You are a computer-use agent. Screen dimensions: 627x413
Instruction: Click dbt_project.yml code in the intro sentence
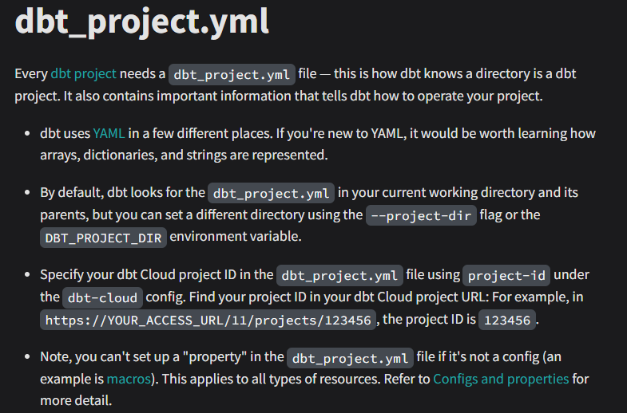click(x=232, y=75)
